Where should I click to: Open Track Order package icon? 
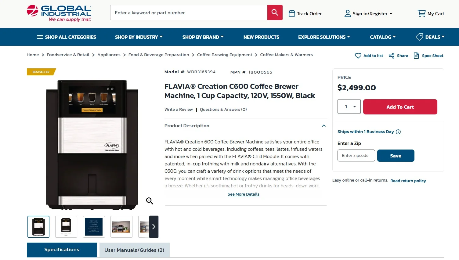(x=292, y=13)
